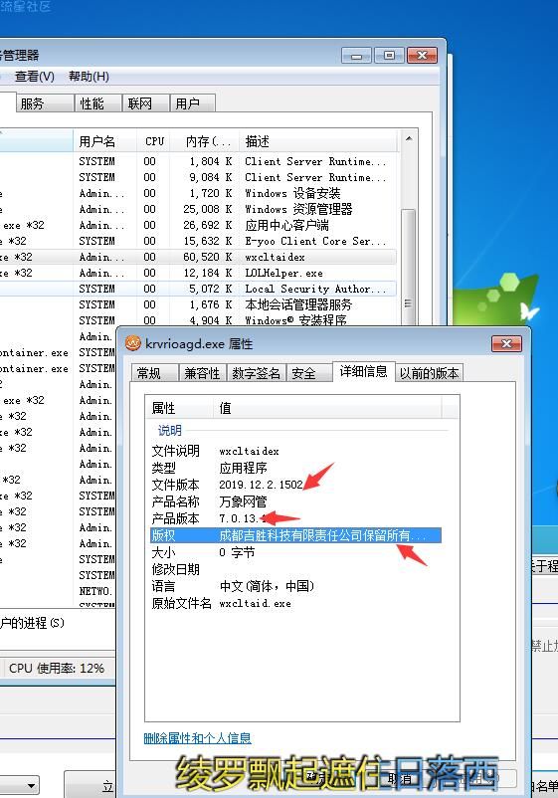Open the dropdown arrow at the window's bottom-left corner
Viewport: 558px width, 798px height.
click(31, 786)
